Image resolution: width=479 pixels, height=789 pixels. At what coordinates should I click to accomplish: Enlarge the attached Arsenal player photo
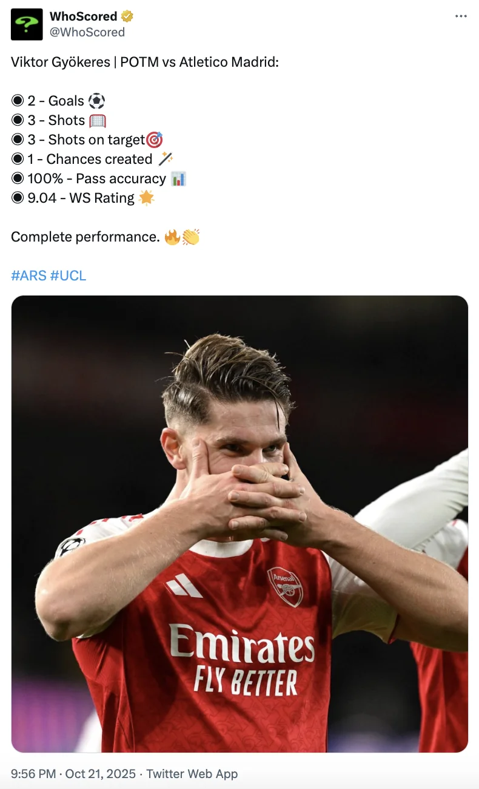[239, 523]
